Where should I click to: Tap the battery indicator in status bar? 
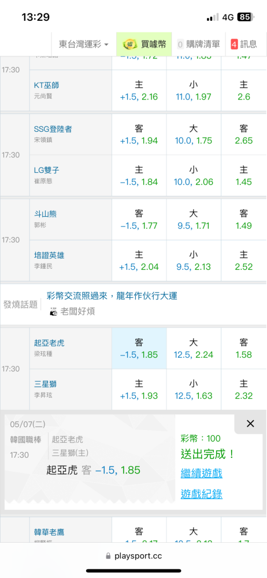[245, 17]
